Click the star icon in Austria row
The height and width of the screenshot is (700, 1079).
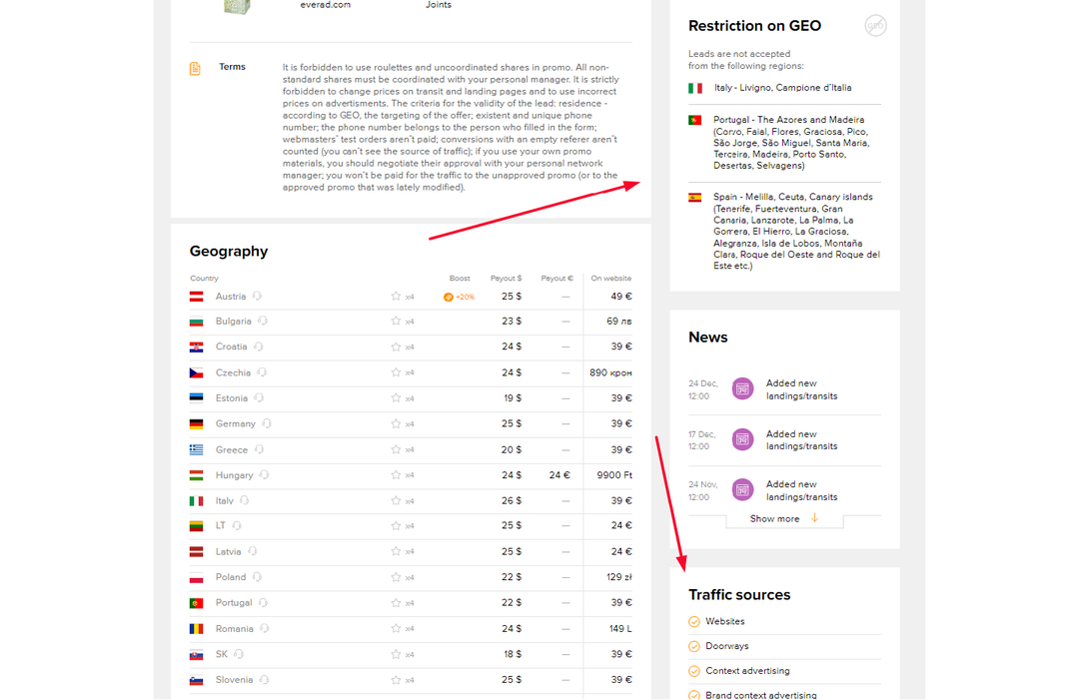396,297
